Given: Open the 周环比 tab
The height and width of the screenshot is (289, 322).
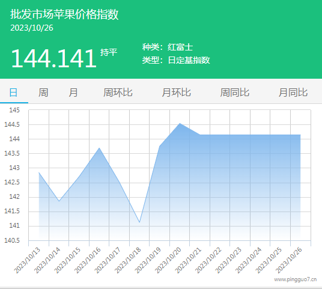Looking at the screenshot, I should pos(118,93).
